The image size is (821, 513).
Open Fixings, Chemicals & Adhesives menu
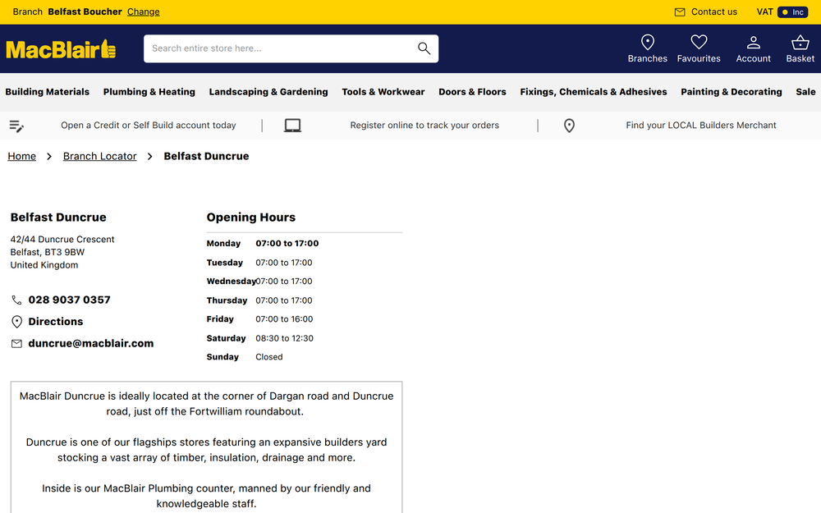point(594,92)
